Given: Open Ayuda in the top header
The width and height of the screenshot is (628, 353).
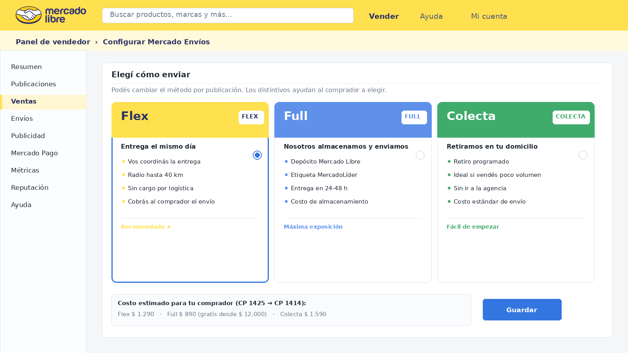Looking at the screenshot, I should 431,16.
